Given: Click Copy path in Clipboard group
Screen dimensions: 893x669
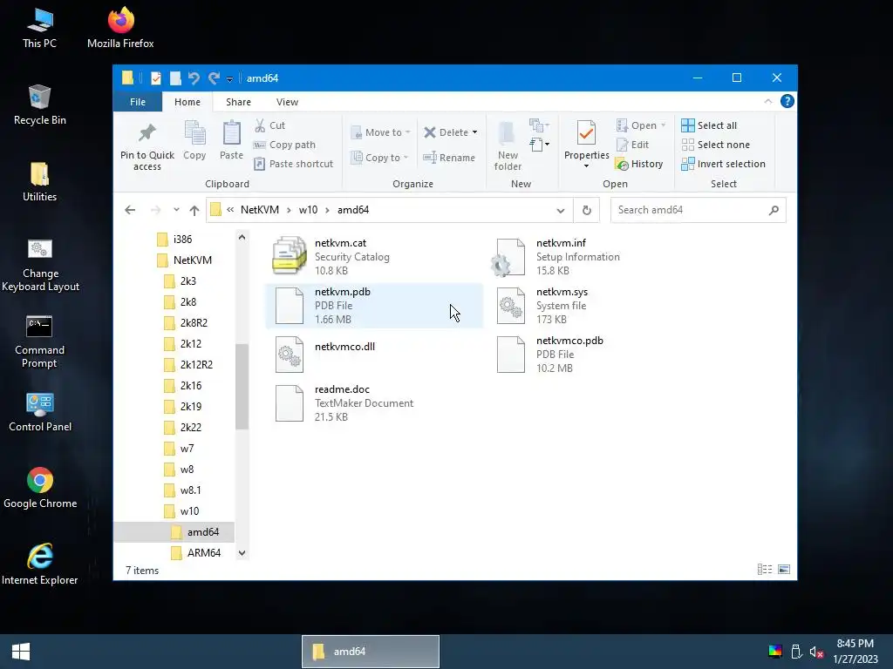Looking at the screenshot, I should (284, 145).
